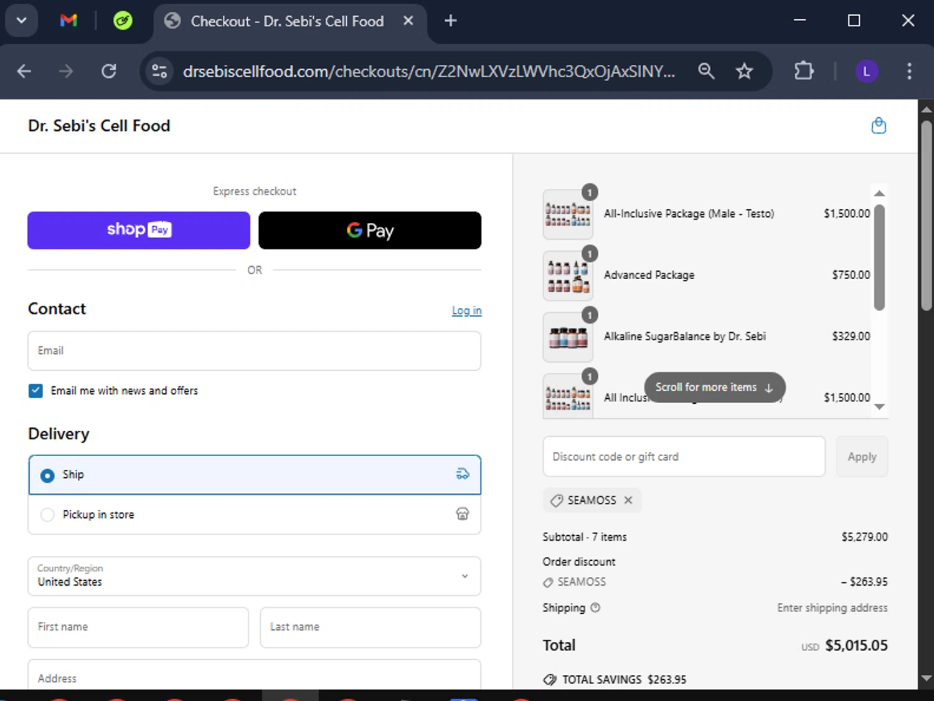Click the page scrollbar up arrow
The width and height of the screenshot is (934, 701).
[926, 109]
